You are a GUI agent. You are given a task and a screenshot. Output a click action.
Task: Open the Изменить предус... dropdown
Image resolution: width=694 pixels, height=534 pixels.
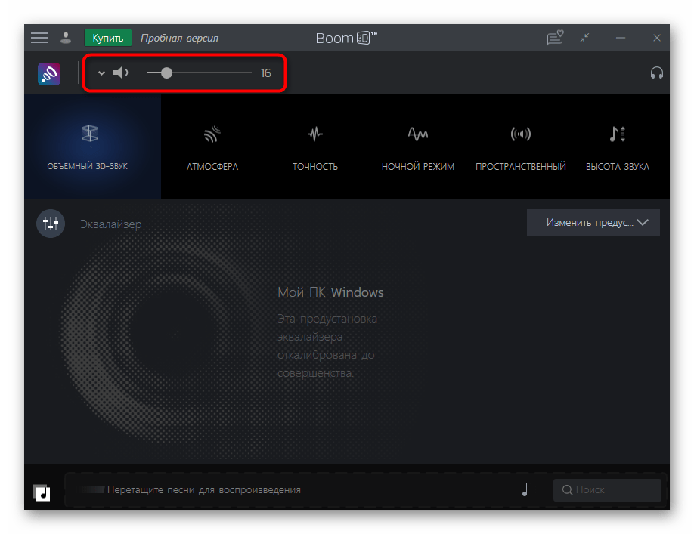[593, 223]
